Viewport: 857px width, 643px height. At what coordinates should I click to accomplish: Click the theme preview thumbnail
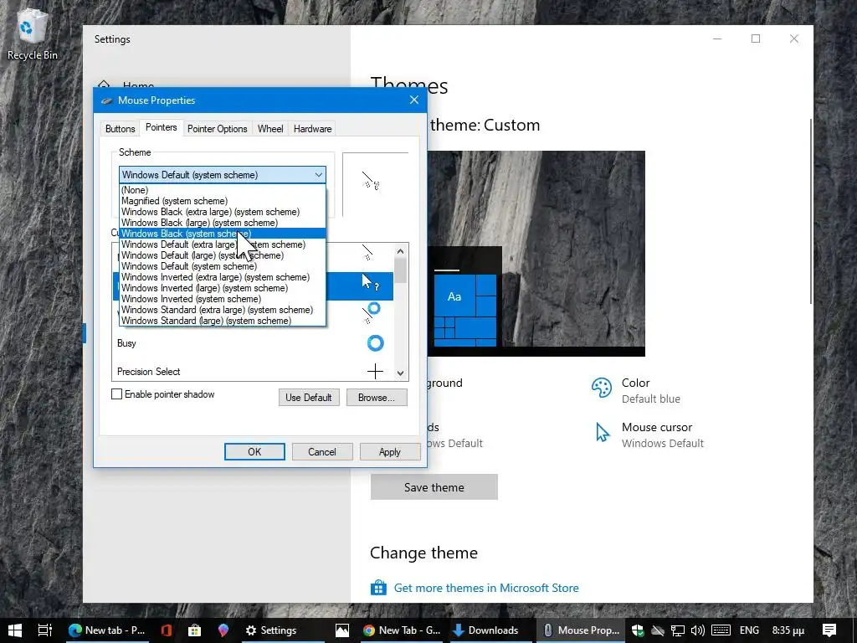(536, 254)
